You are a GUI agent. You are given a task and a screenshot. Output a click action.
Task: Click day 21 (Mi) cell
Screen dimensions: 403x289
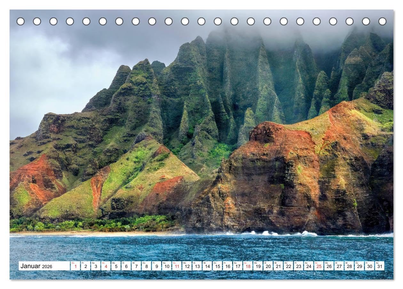278,266
